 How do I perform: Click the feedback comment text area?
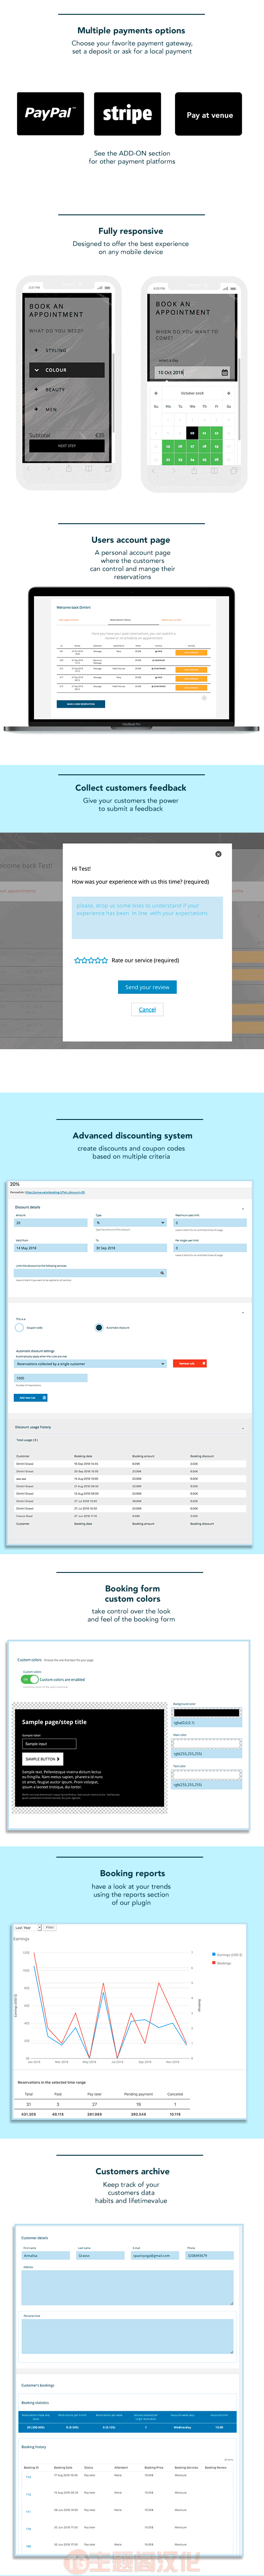pos(147,917)
